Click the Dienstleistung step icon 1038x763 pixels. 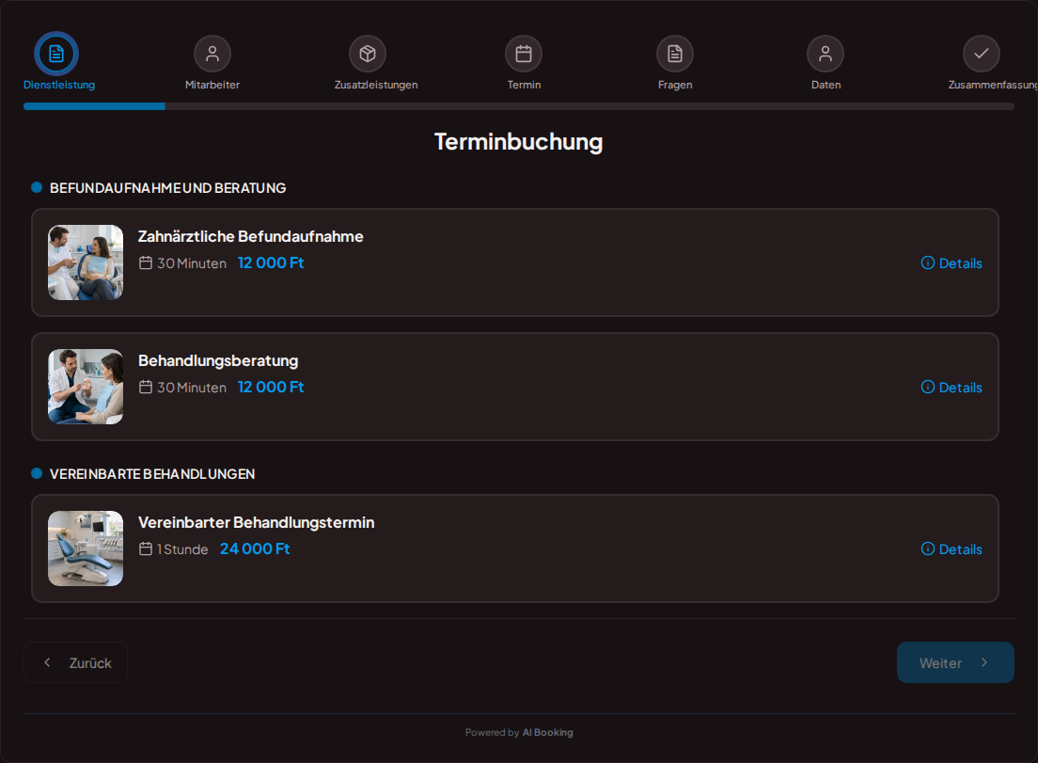pyautogui.click(x=56, y=54)
